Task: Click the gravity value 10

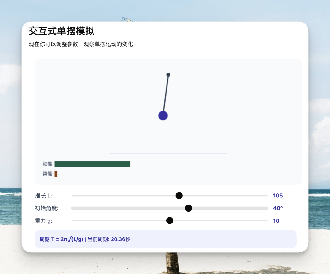Action: click(x=276, y=220)
